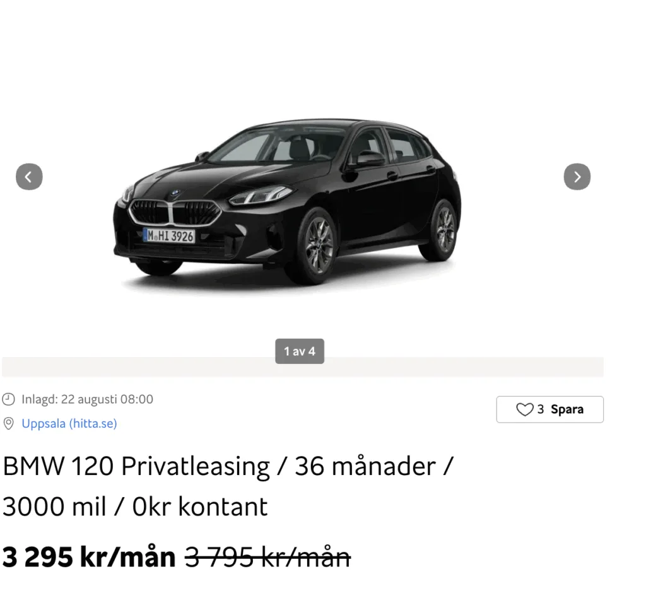This screenshot has width=646, height=593.
Task: Click the location pin icon
Action: (9, 423)
